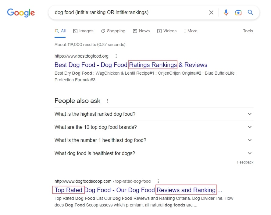This screenshot has width=271, height=215.
Task: Open three-dot menu beside bestdogfood.org URL
Action: click(116, 56)
